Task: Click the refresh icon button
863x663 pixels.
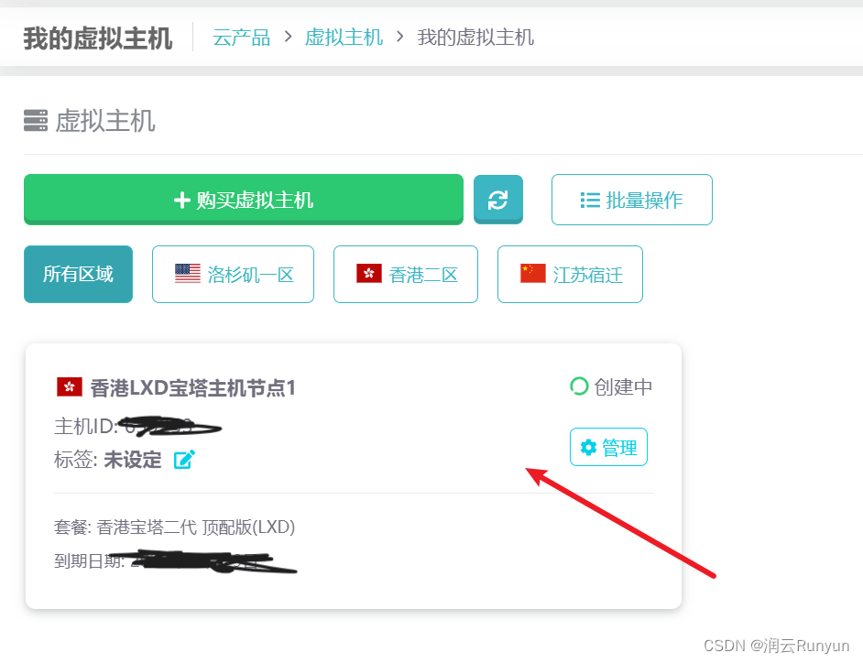Action: (498, 200)
